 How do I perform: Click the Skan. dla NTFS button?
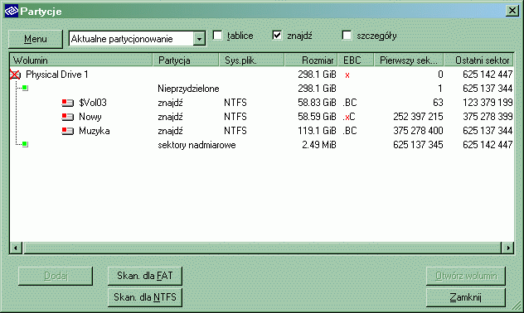tap(145, 297)
